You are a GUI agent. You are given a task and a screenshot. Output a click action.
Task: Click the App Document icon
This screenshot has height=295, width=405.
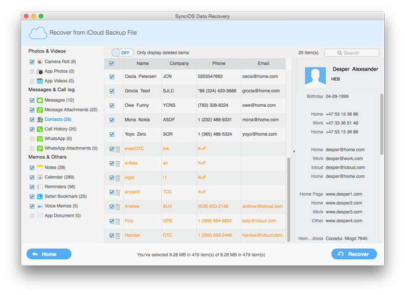[40, 216]
